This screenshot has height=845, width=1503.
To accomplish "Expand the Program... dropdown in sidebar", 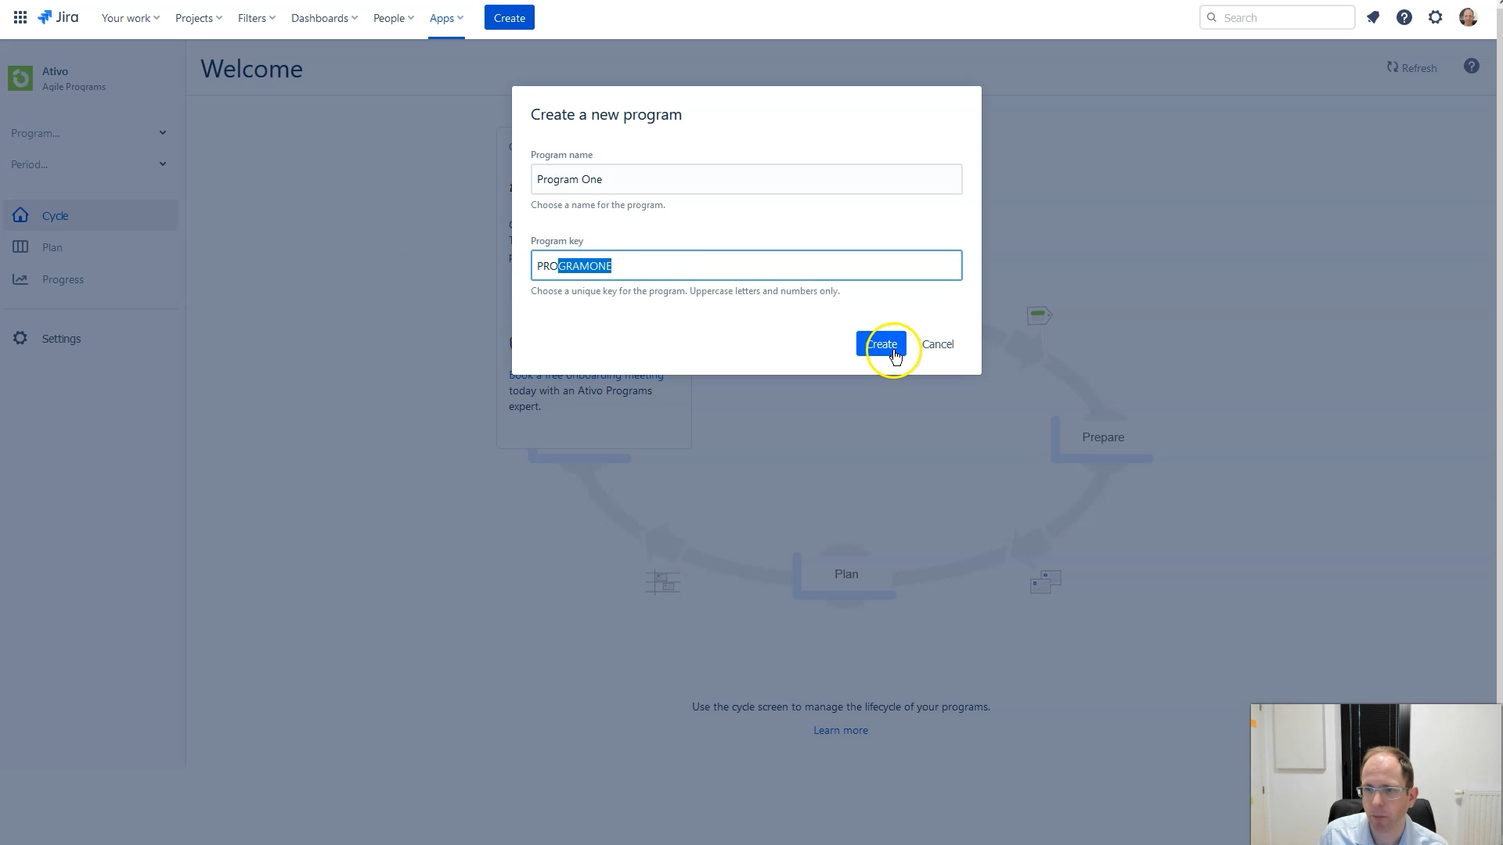I will [88, 133].
